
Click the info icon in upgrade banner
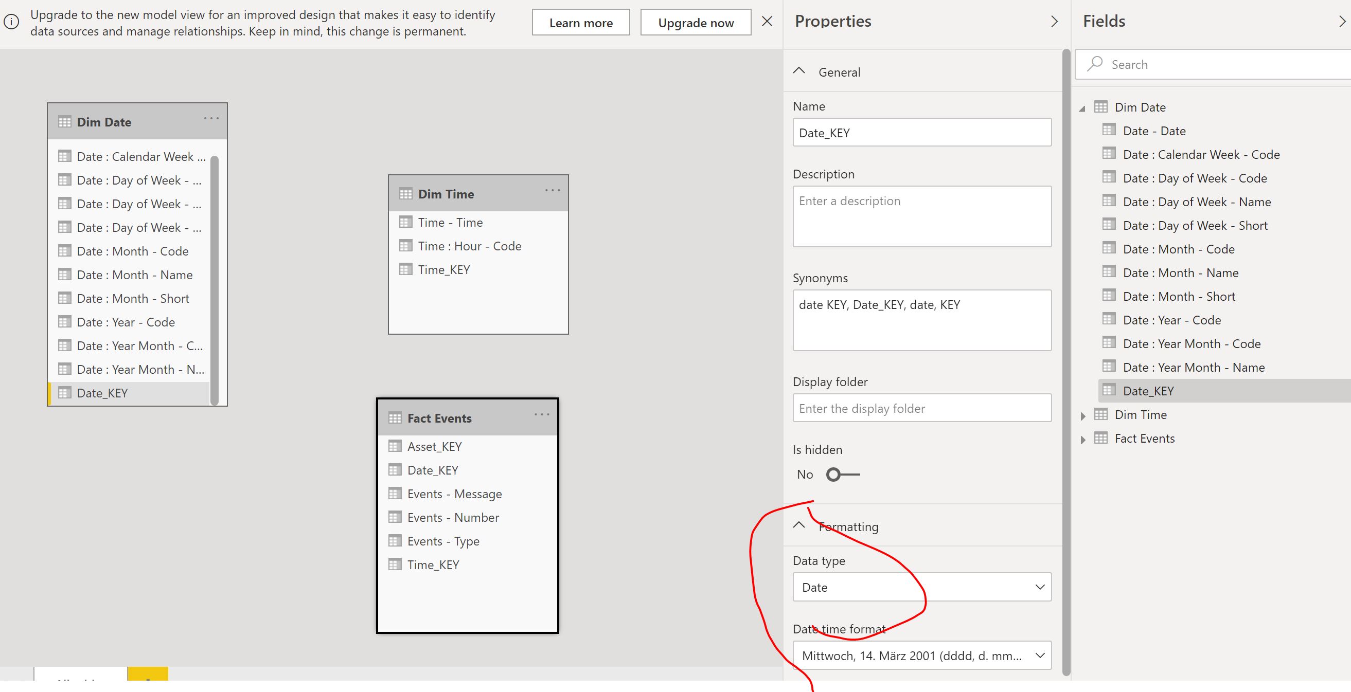point(11,22)
